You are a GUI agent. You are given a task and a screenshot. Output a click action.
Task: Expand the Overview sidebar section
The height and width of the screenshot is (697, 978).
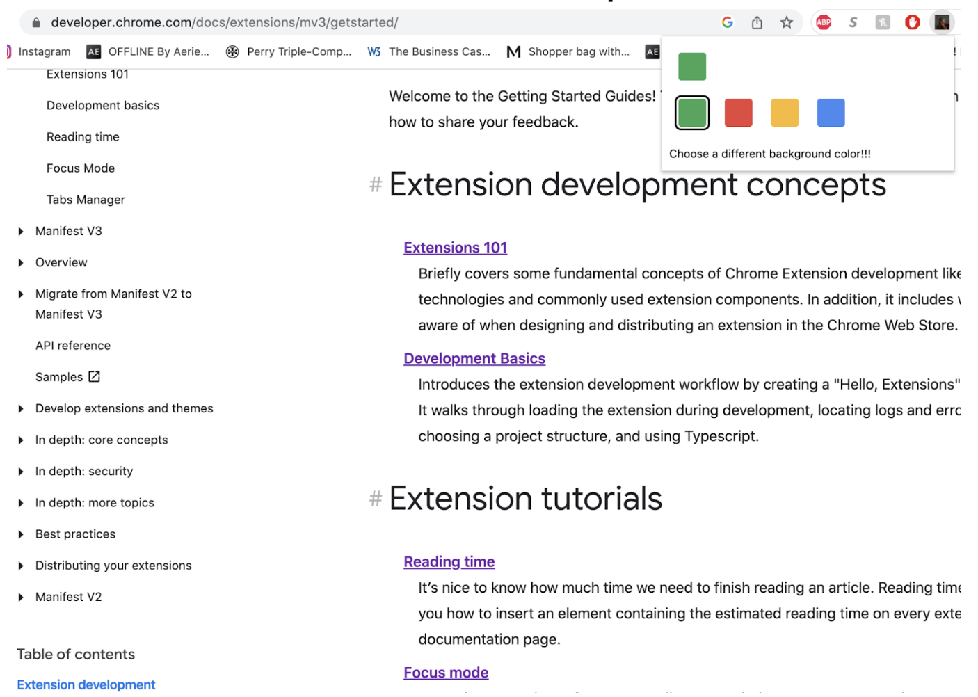pos(21,263)
